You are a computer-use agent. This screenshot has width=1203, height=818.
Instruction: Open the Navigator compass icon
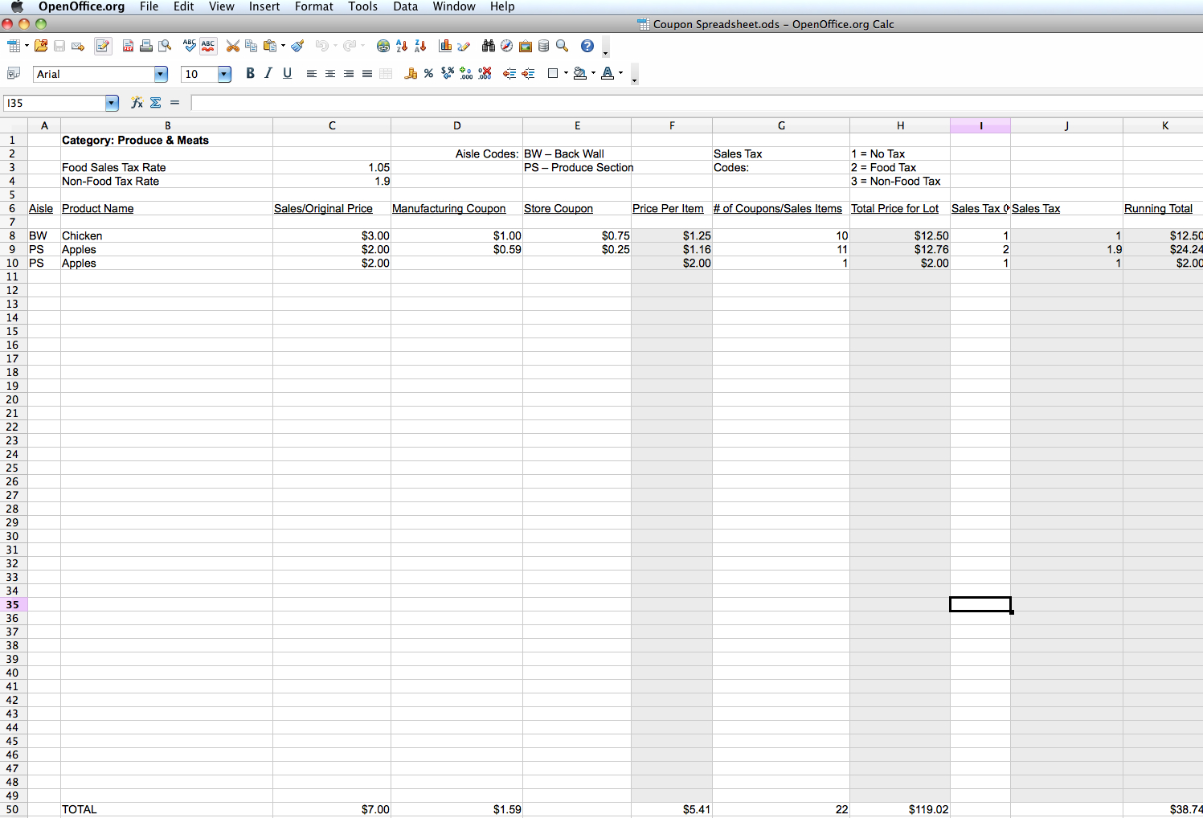506,46
